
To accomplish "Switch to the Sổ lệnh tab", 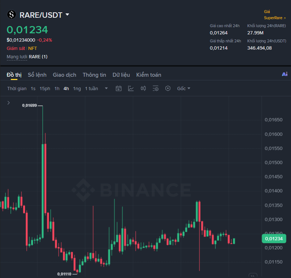I will coord(37,75).
